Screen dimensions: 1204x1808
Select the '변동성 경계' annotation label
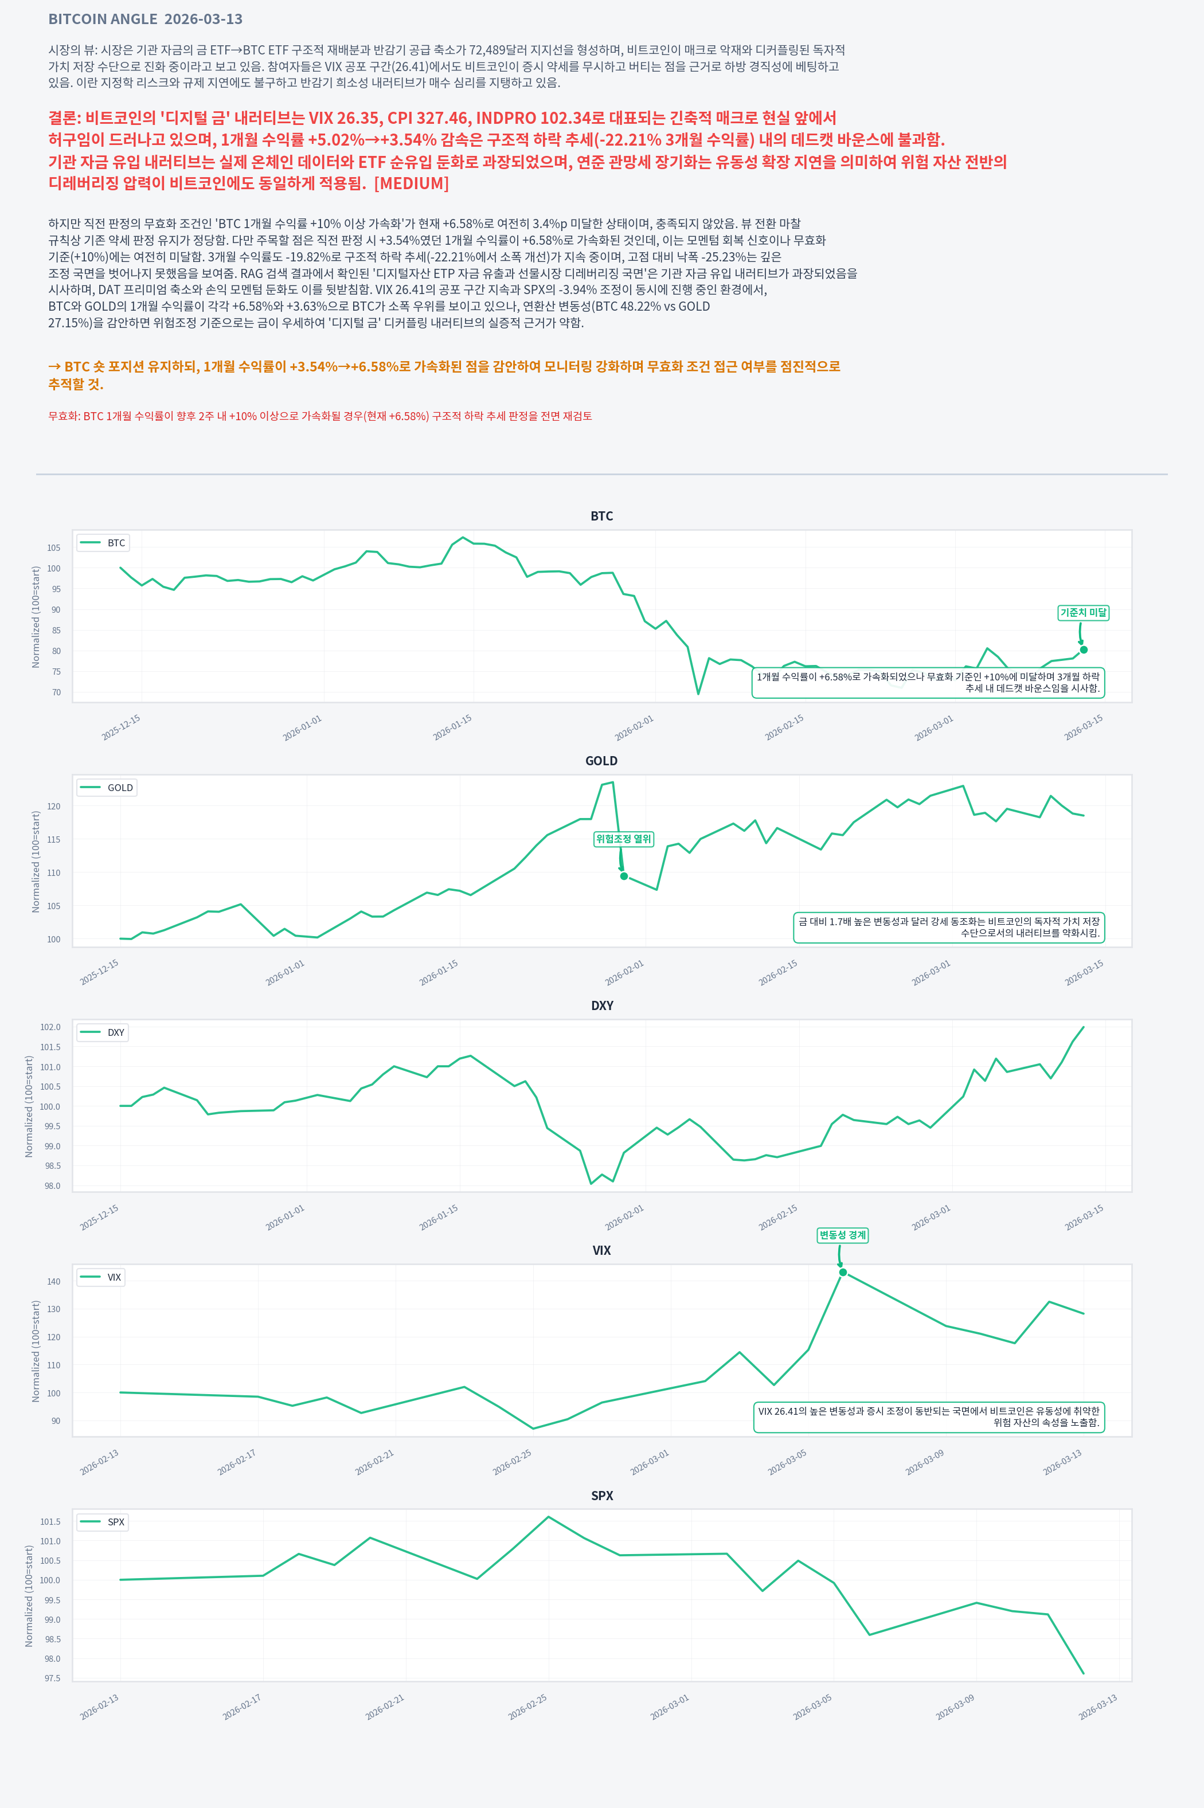(x=842, y=1235)
